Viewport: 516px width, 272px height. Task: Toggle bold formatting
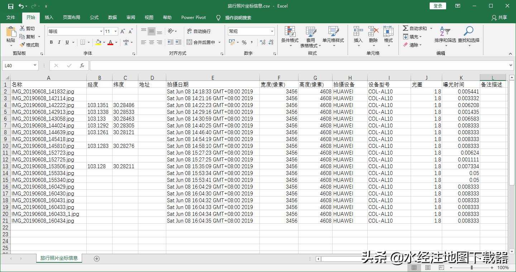tap(51, 42)
